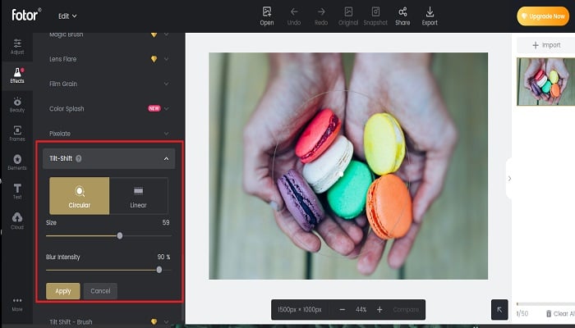Open the Frames sidebar icon
Screen dimensions: 575x328
[17, 134]
